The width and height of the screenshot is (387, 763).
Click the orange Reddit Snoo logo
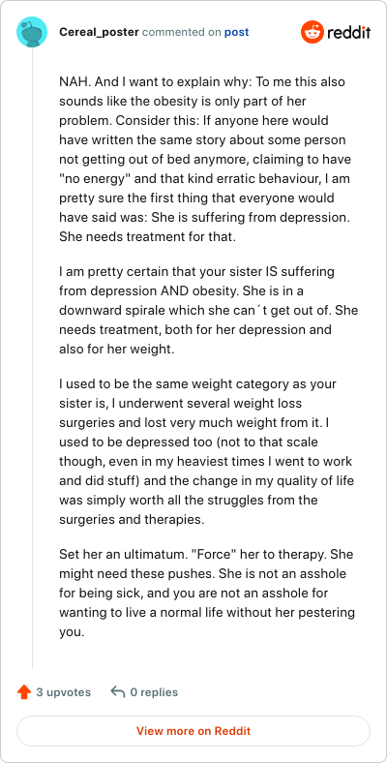click(x=312, y=32)
